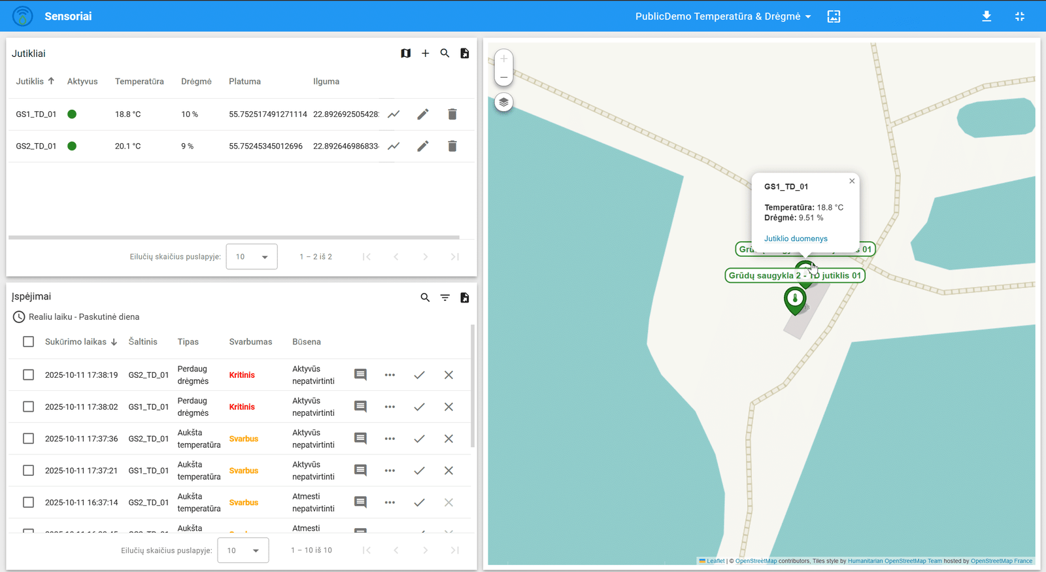Image resolution: width=1046 pixels, height=572 pixels.
Task: Download dashboard using top bar icon
Action: (x=987, y=16)
